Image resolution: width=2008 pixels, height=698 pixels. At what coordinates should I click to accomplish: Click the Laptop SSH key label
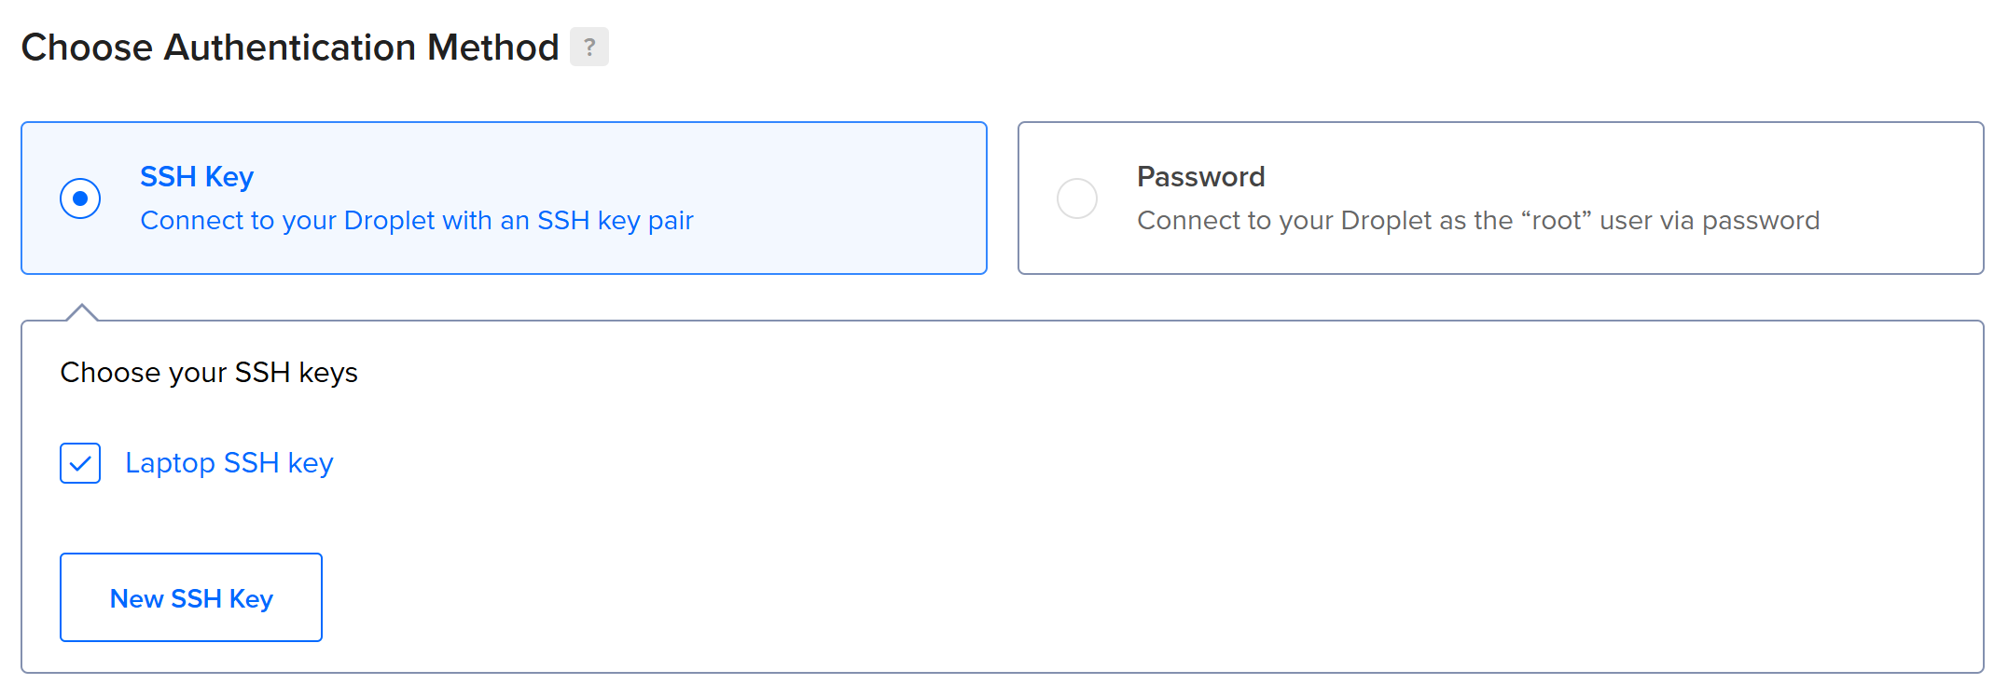228,462
